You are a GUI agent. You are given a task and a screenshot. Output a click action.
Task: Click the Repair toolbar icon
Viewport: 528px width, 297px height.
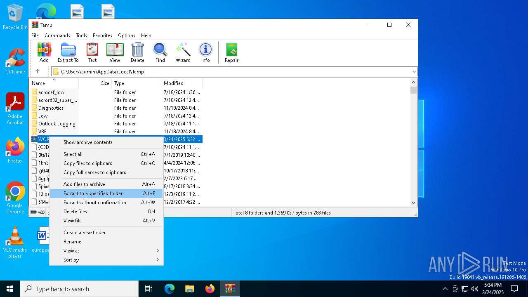[231, 52]
